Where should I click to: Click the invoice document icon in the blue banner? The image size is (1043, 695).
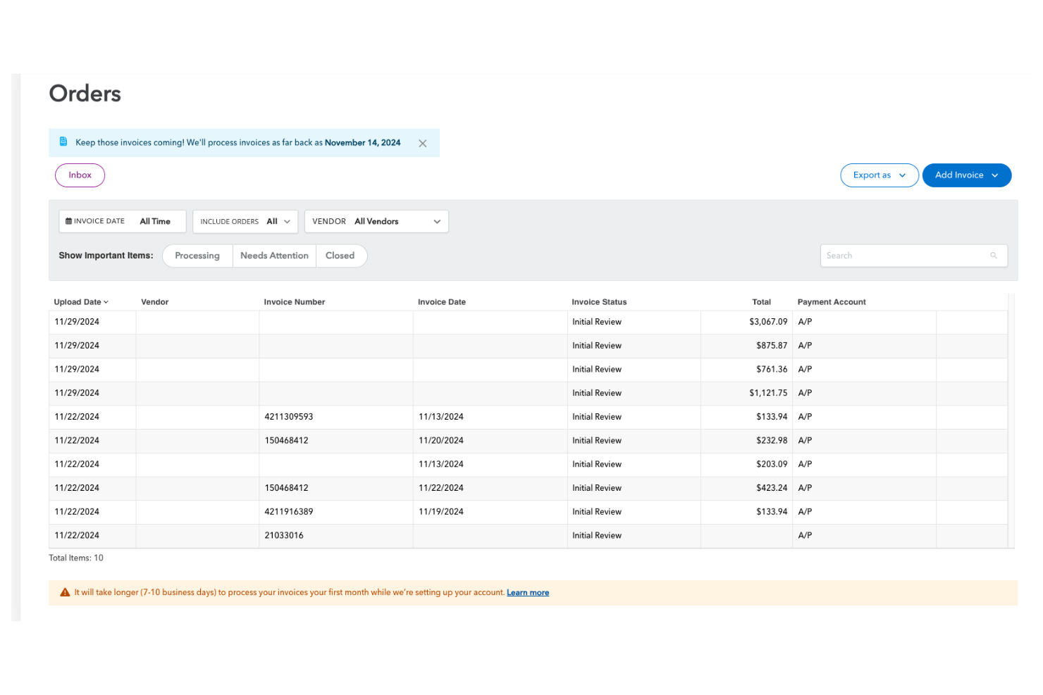(x=64, y=142)
